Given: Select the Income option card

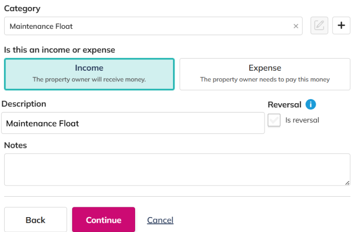Looking at the screenshot, I should click(x=89, y=74).
